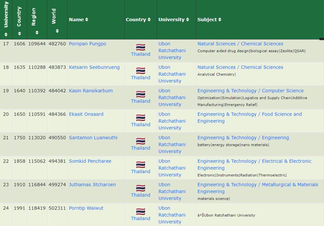This screenshot has width=324, height=226.
Task: Open Porntip Waiwut profile link
Action: click(x=86, y=208)
